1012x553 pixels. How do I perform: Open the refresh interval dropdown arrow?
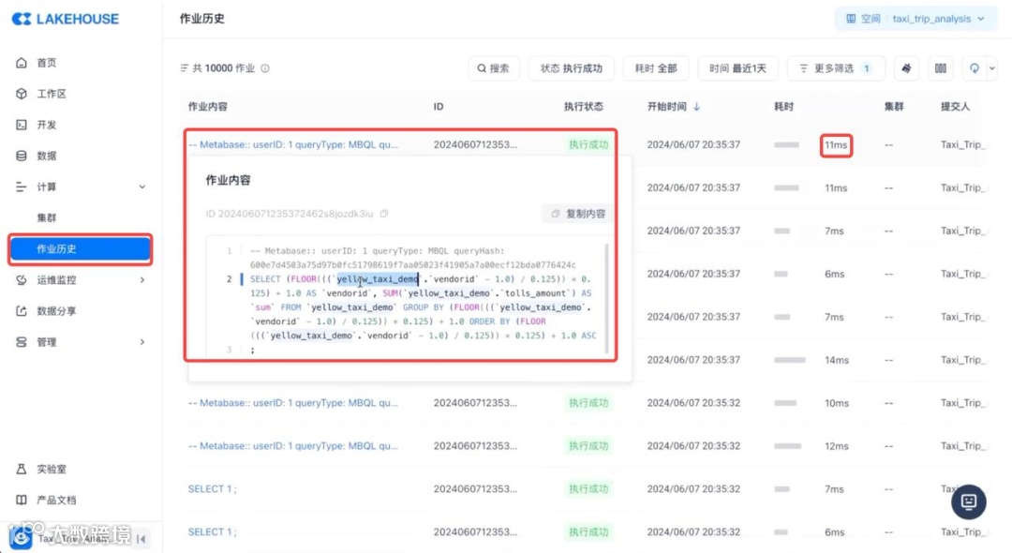point(992,68)
